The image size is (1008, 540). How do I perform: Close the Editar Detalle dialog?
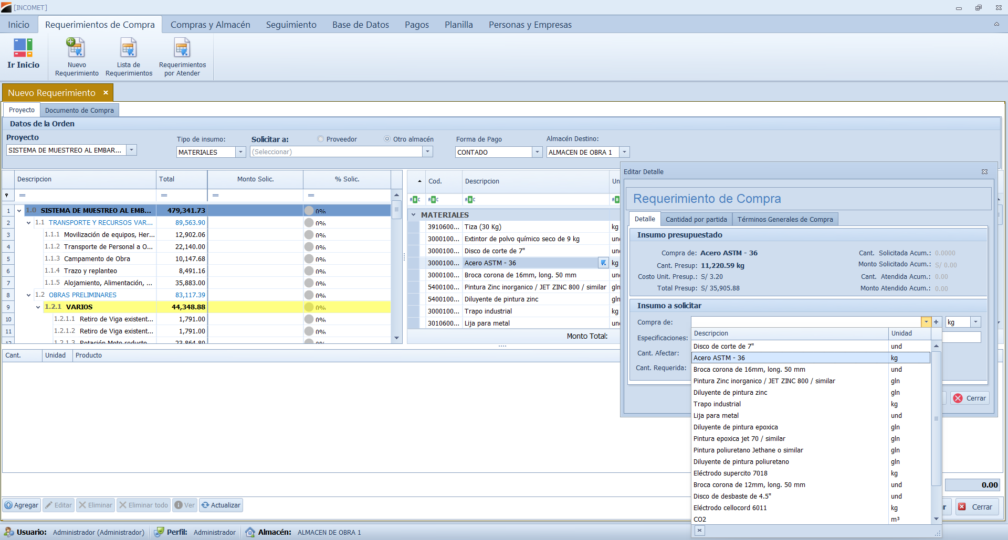click(x=984, y=172)
